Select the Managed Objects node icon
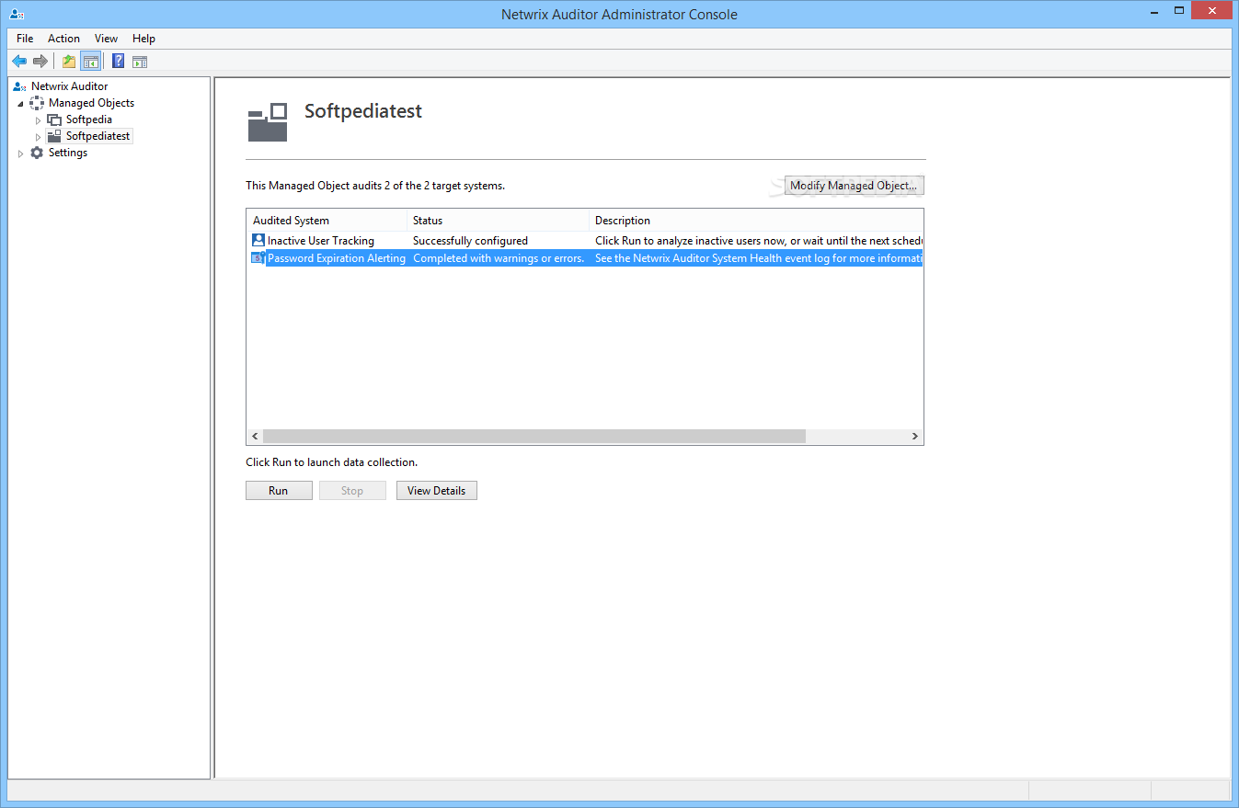This screenshot has width=1239, height=808. coord(37,103)
